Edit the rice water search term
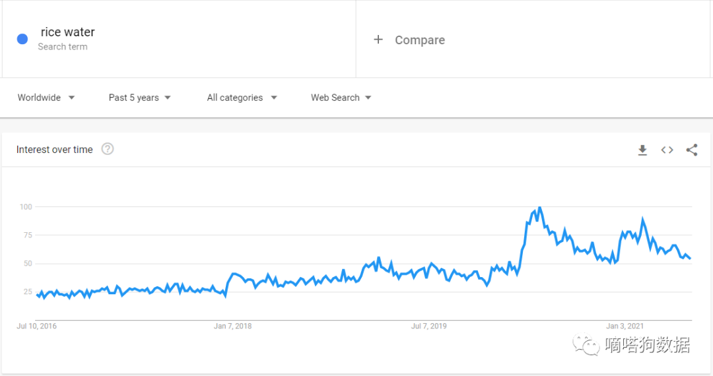Viewport: 713px width, 376px height. 67,32
